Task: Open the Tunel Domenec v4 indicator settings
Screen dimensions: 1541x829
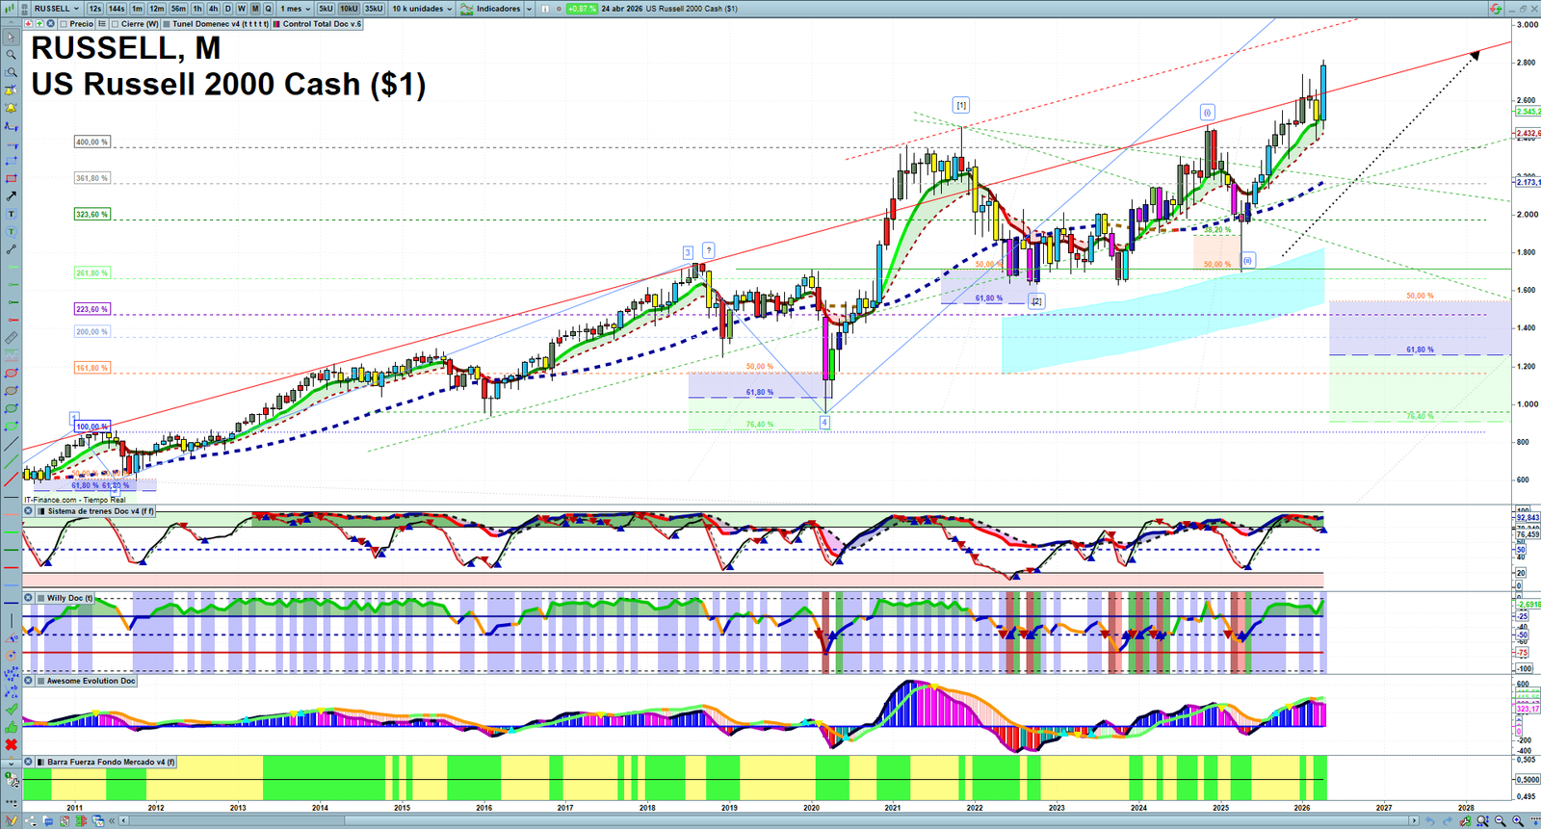Action: (217, 24)
